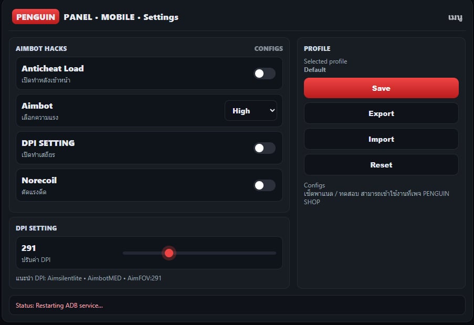Select the Default profile name

[315, 70]
